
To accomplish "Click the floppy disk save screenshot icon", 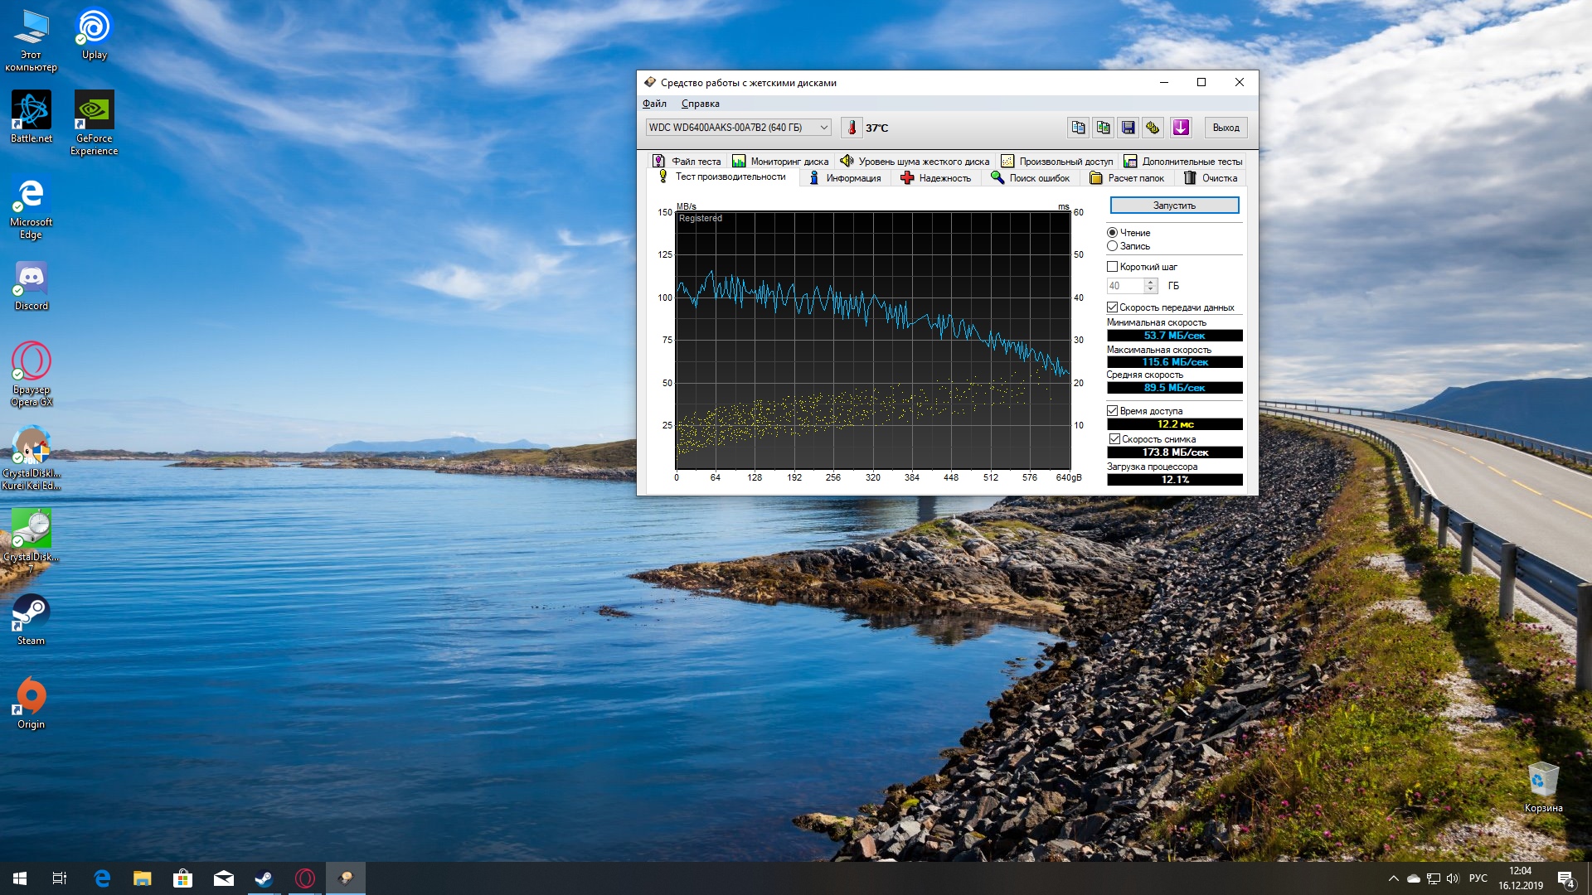I will point(1128,128).
